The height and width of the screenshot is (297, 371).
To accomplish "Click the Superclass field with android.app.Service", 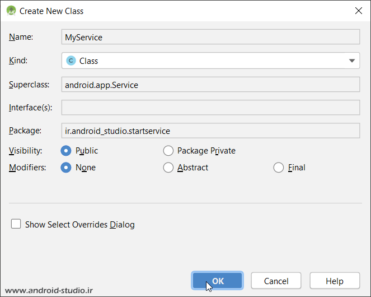I will tap(210, 85).
